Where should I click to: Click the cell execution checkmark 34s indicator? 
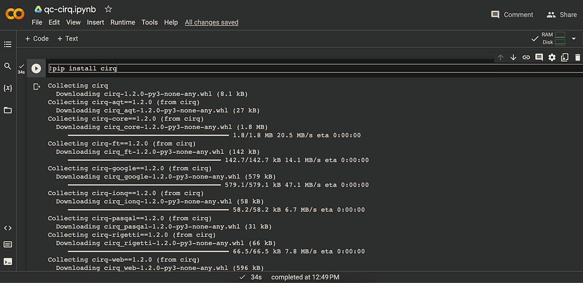click(x=21, y=68)
